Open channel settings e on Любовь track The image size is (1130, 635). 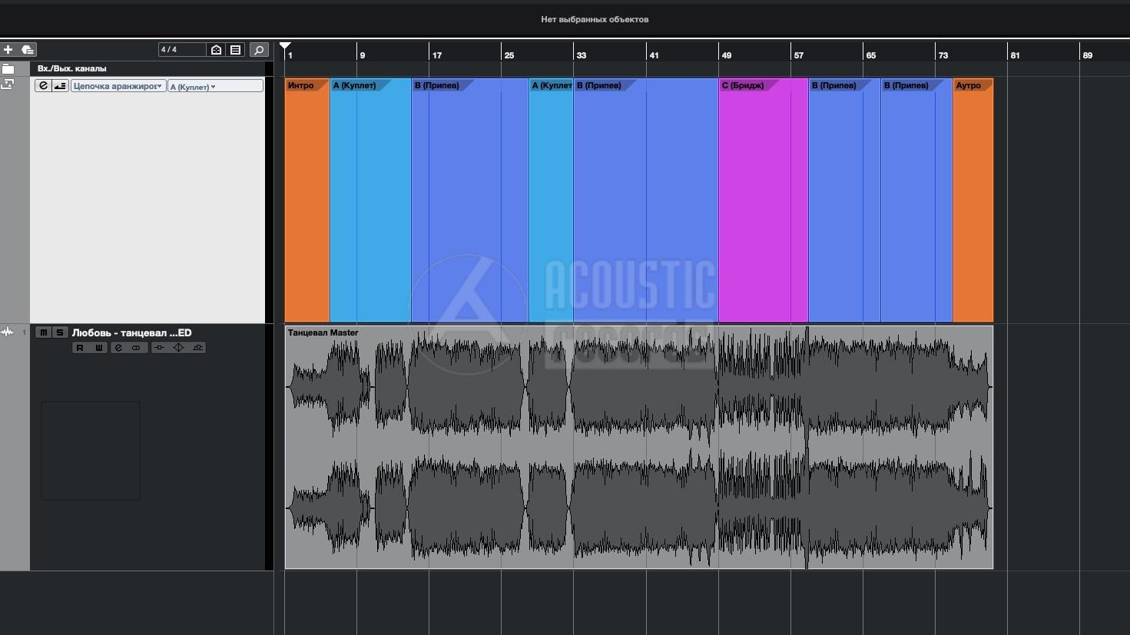pyautogui.click(x=118, y=348)
